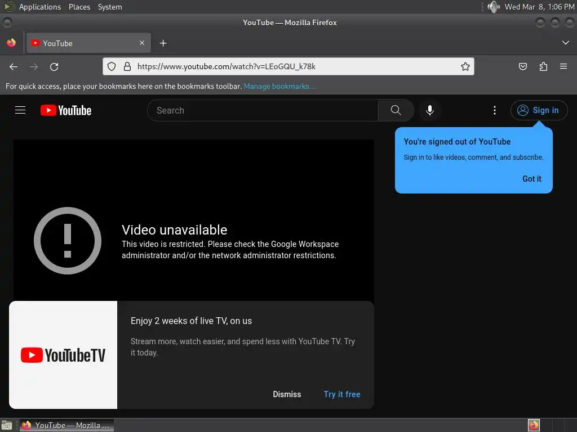Close the YouTube tab
The width and height of the screenshot is (577, 432).
142,43
